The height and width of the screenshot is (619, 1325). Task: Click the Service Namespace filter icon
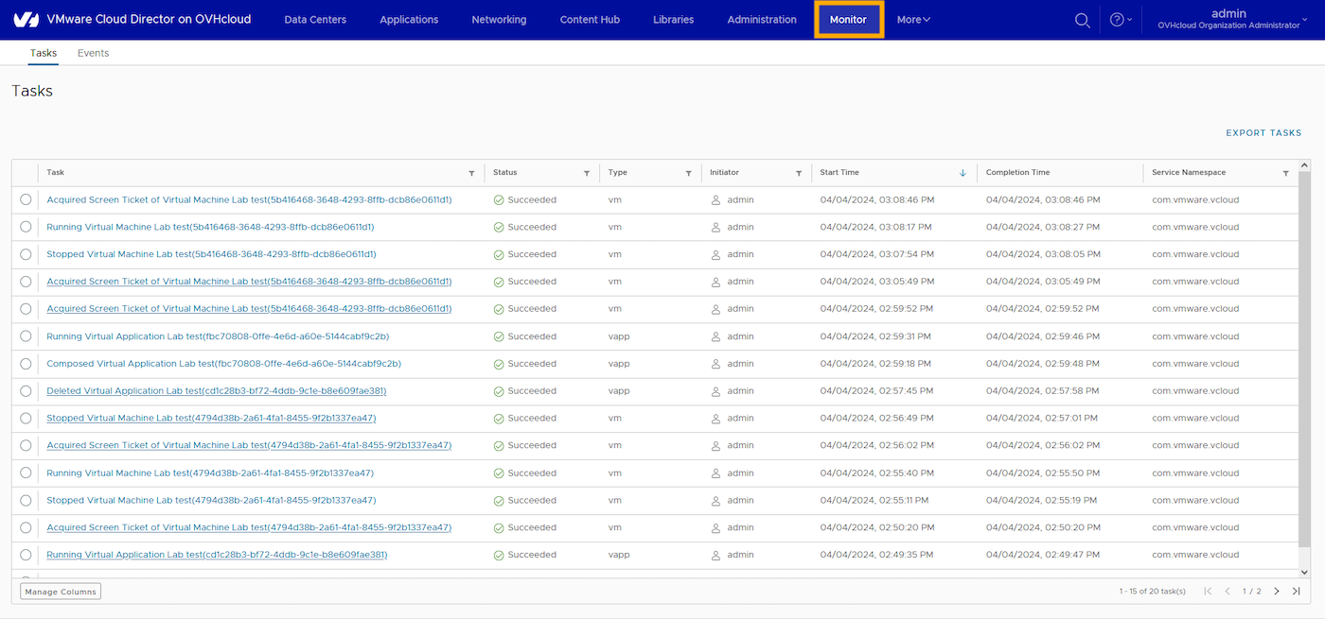pyautogui.click(x=1285, y=173)
